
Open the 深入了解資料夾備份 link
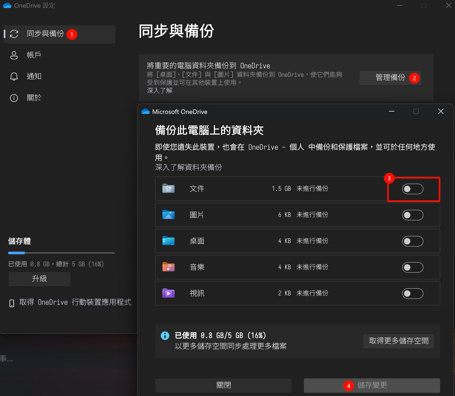[188, 167]
